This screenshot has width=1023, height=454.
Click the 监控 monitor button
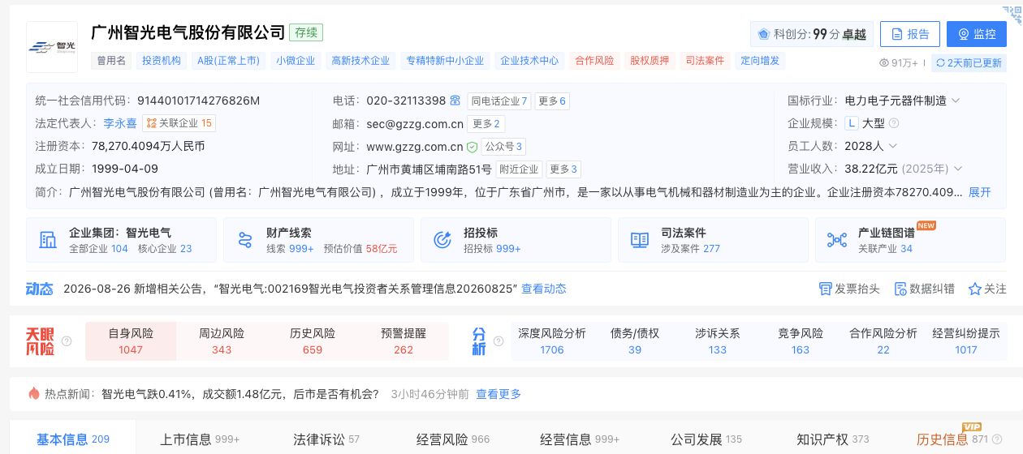[977, 34]
